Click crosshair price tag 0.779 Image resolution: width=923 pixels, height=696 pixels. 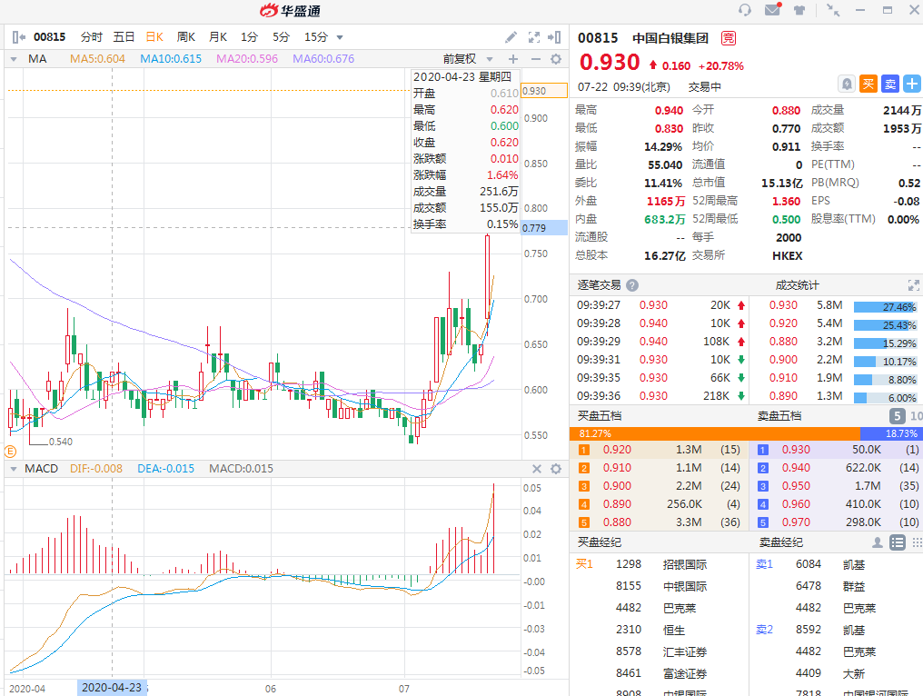pos(544,228)
